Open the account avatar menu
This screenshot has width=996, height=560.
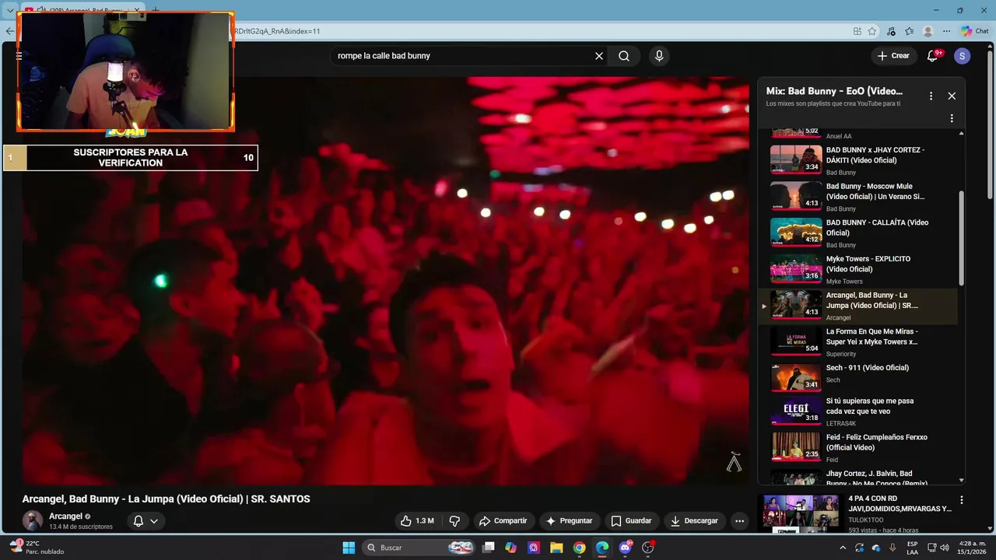(963, 56)
